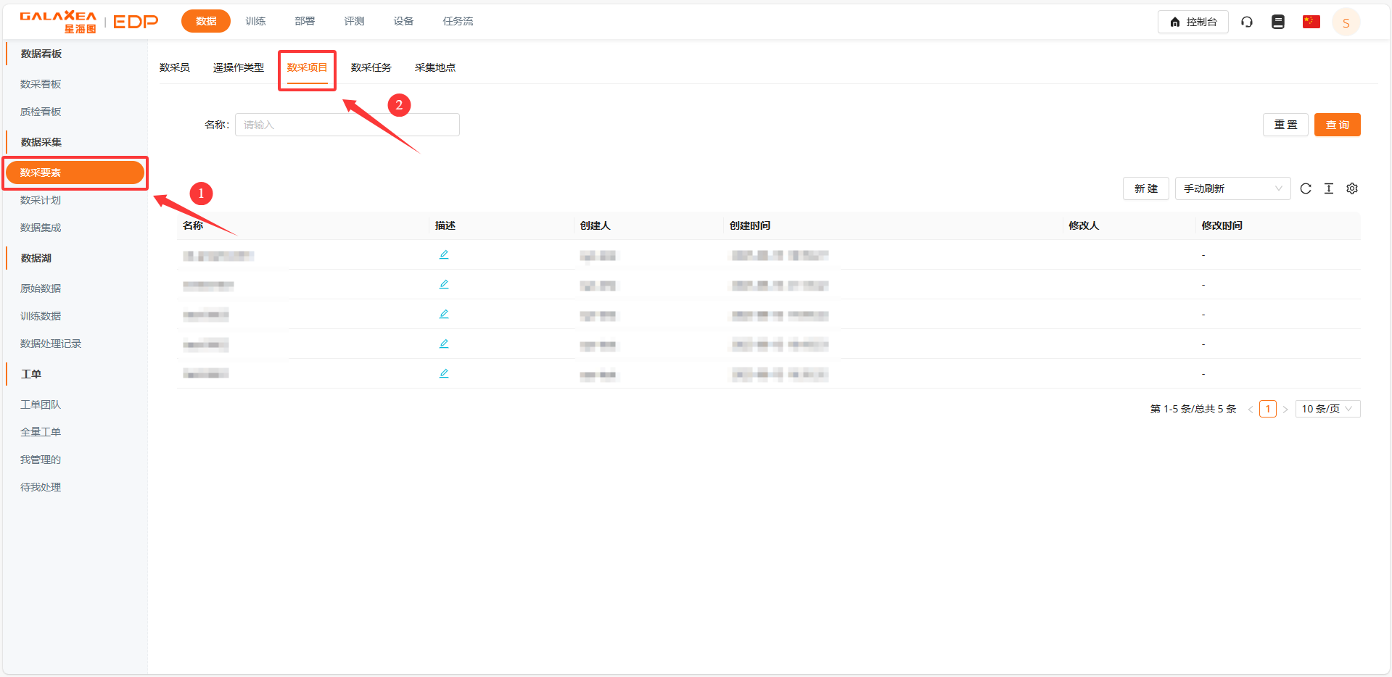Image resolution: width=1392 pixels, height=677 pixels.
Task: Open the 10 条/页 page size dropdown
Action: point(1327,409)
